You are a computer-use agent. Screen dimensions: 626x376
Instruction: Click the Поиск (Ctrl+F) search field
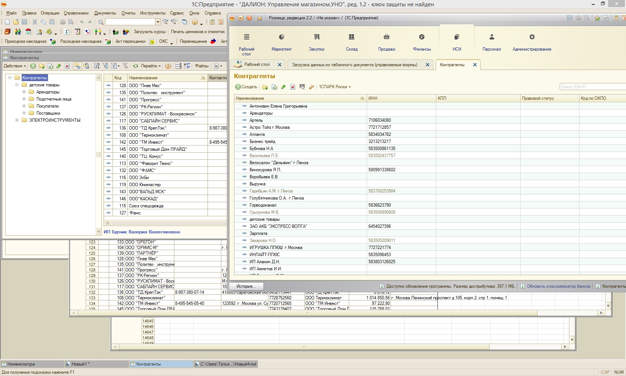point(592,87)
